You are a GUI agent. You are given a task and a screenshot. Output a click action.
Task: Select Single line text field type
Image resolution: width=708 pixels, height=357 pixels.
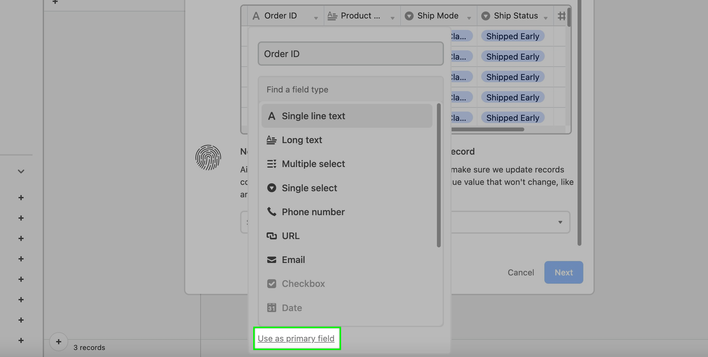click(347, 116)
